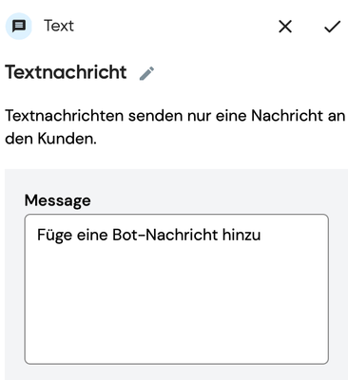348x380 pixels.
Task: Open title editing with the gray pencil
Action: (146, 73)
